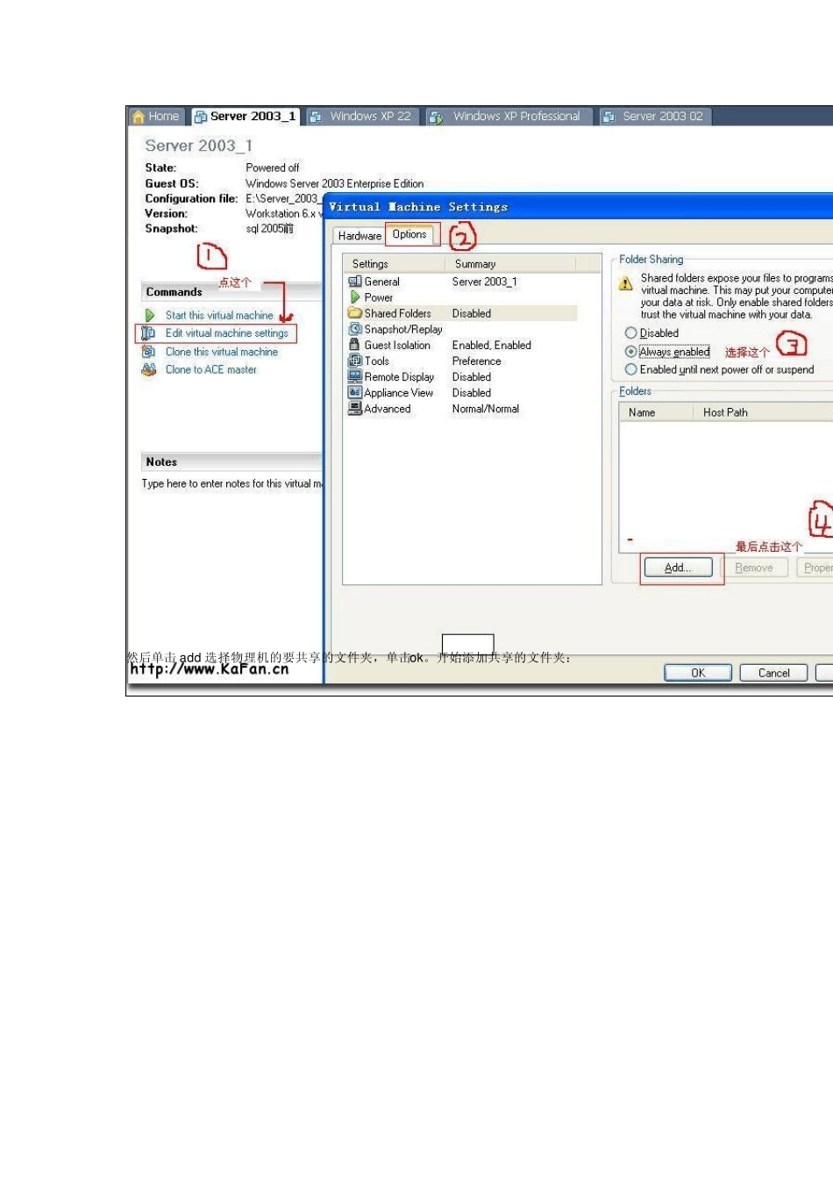Click Clone this virtual machine link
Image resolution: width=833 pixels, height=1179 pixels.
(221, 352)
